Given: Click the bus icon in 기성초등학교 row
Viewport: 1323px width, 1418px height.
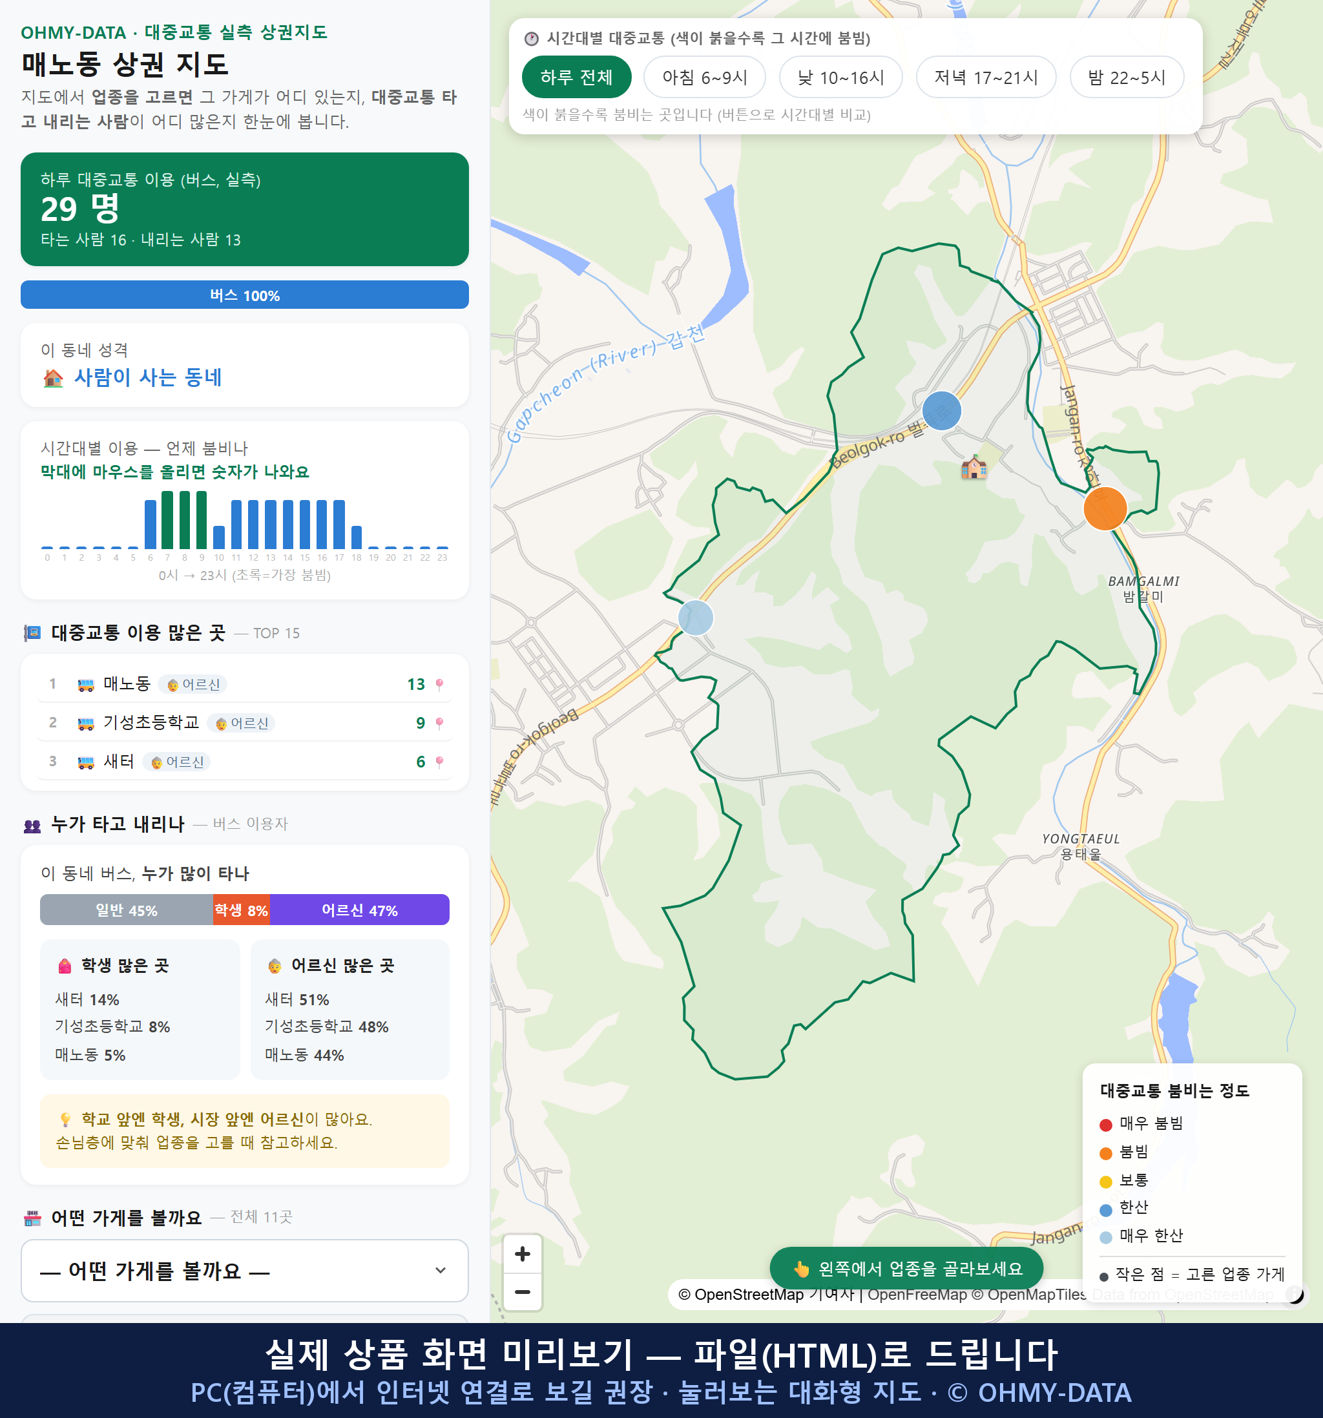Looking at the screenshot, I should [x=85, y=724].
